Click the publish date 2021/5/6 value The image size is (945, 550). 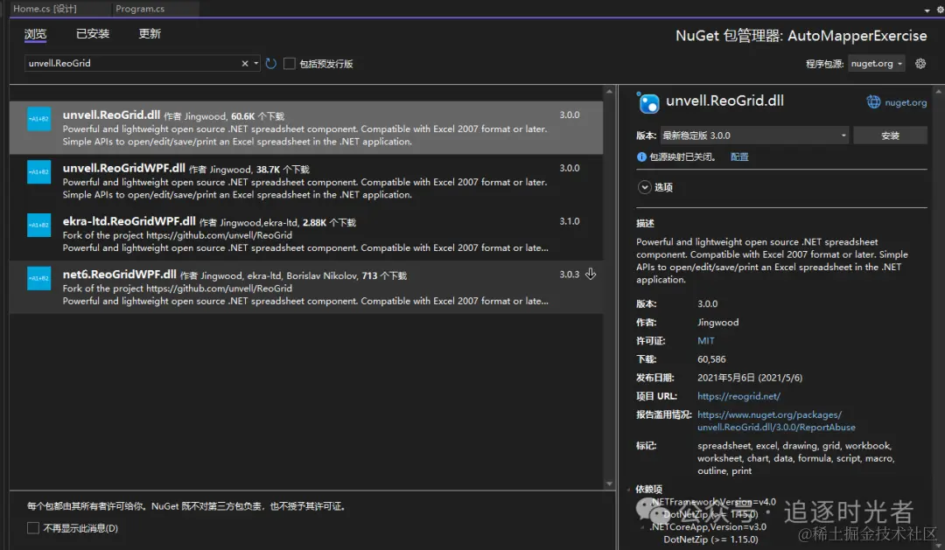click(x=750, y=378)
